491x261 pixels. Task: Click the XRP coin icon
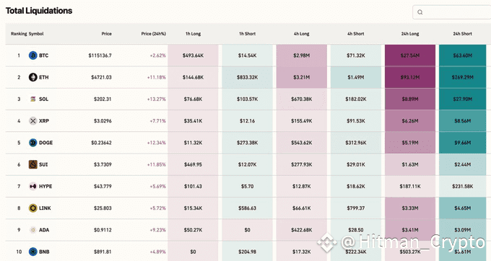[33, 120]
